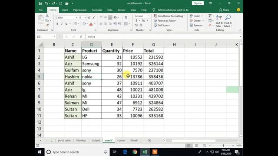Screen dimensions: 278x156
Task: Open the Calibri font name dropdown
Action: [76, 17]
